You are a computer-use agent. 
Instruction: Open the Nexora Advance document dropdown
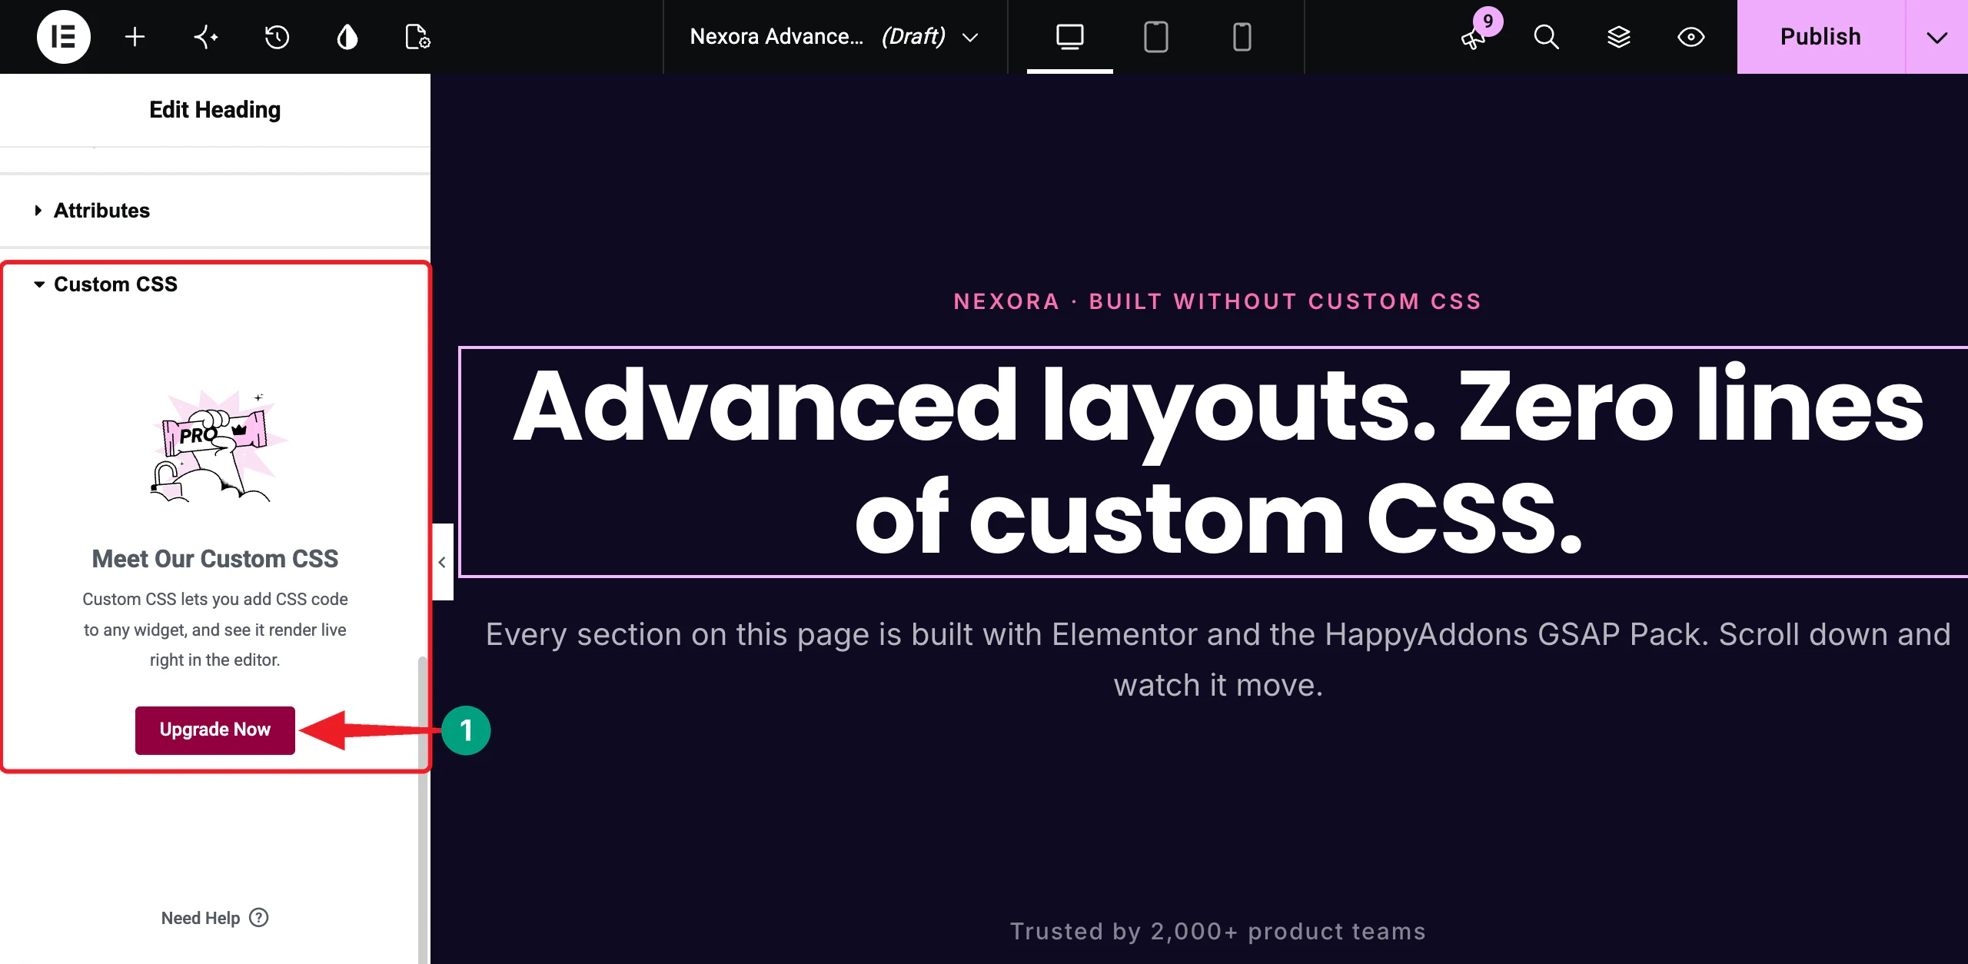coord(835,36)
